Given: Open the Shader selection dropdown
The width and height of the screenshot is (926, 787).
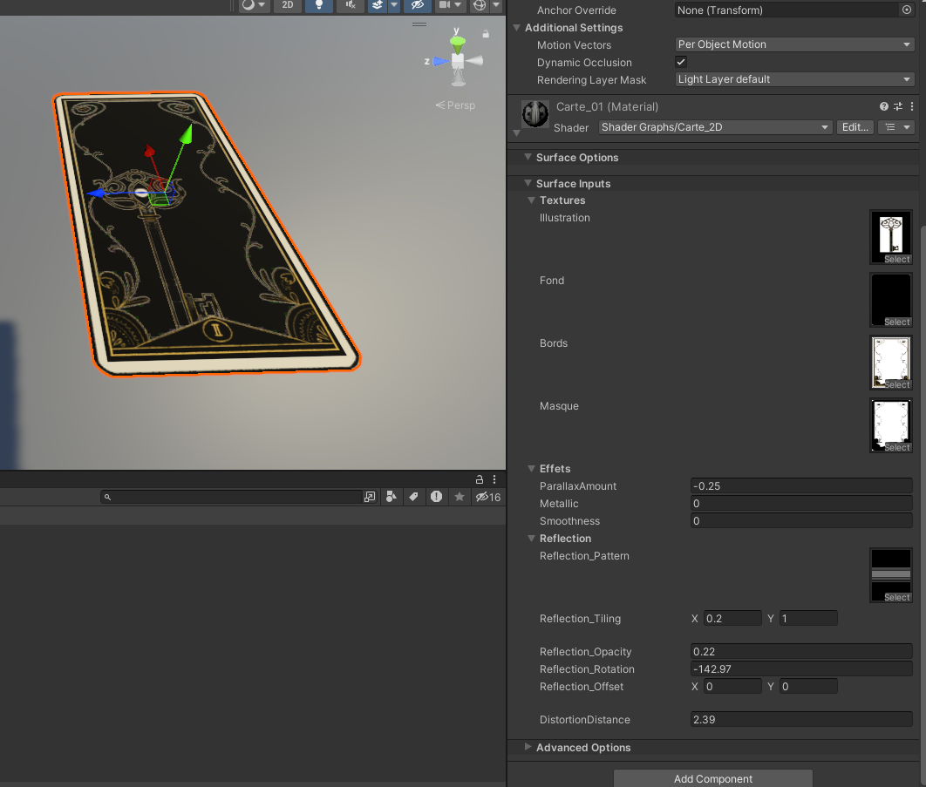Looking at the screenshot, I should tap(715, 127).
